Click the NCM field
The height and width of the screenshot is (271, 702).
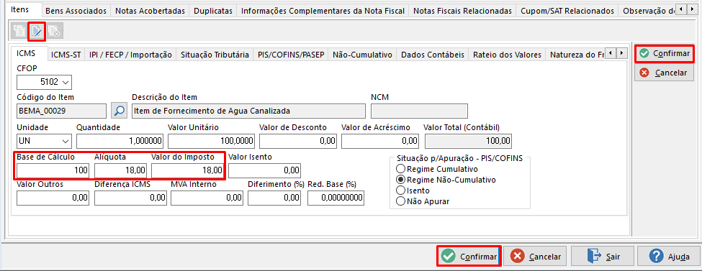[419, 111]
